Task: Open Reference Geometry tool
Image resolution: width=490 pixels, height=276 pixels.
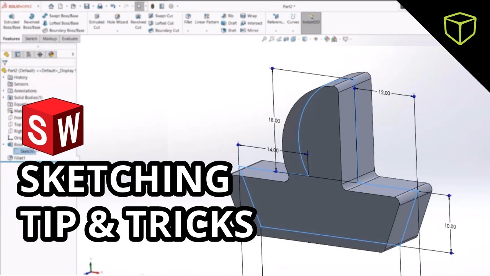Action: [x=276, y=19]
